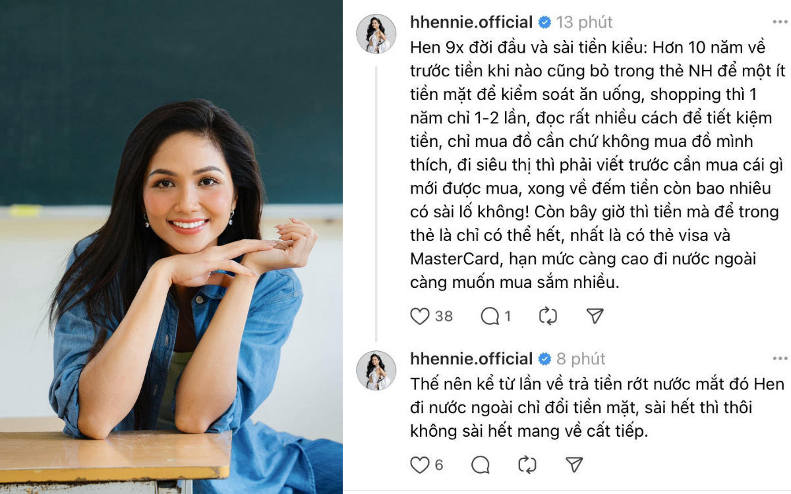Screen dimensions: 791x494
Task: Reply to the second post
Action: coord(481,465)
